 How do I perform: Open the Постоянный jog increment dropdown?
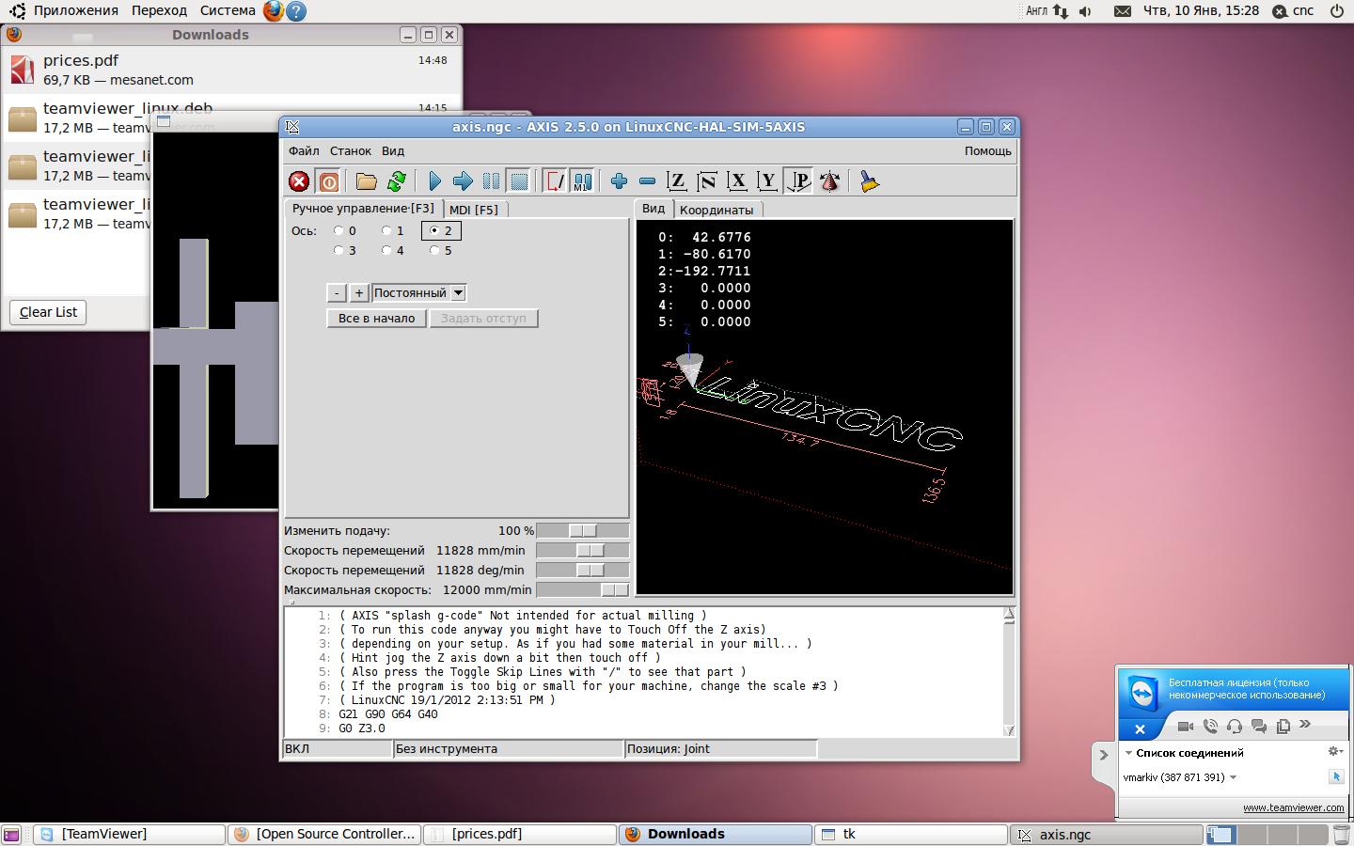click(458, 293)
